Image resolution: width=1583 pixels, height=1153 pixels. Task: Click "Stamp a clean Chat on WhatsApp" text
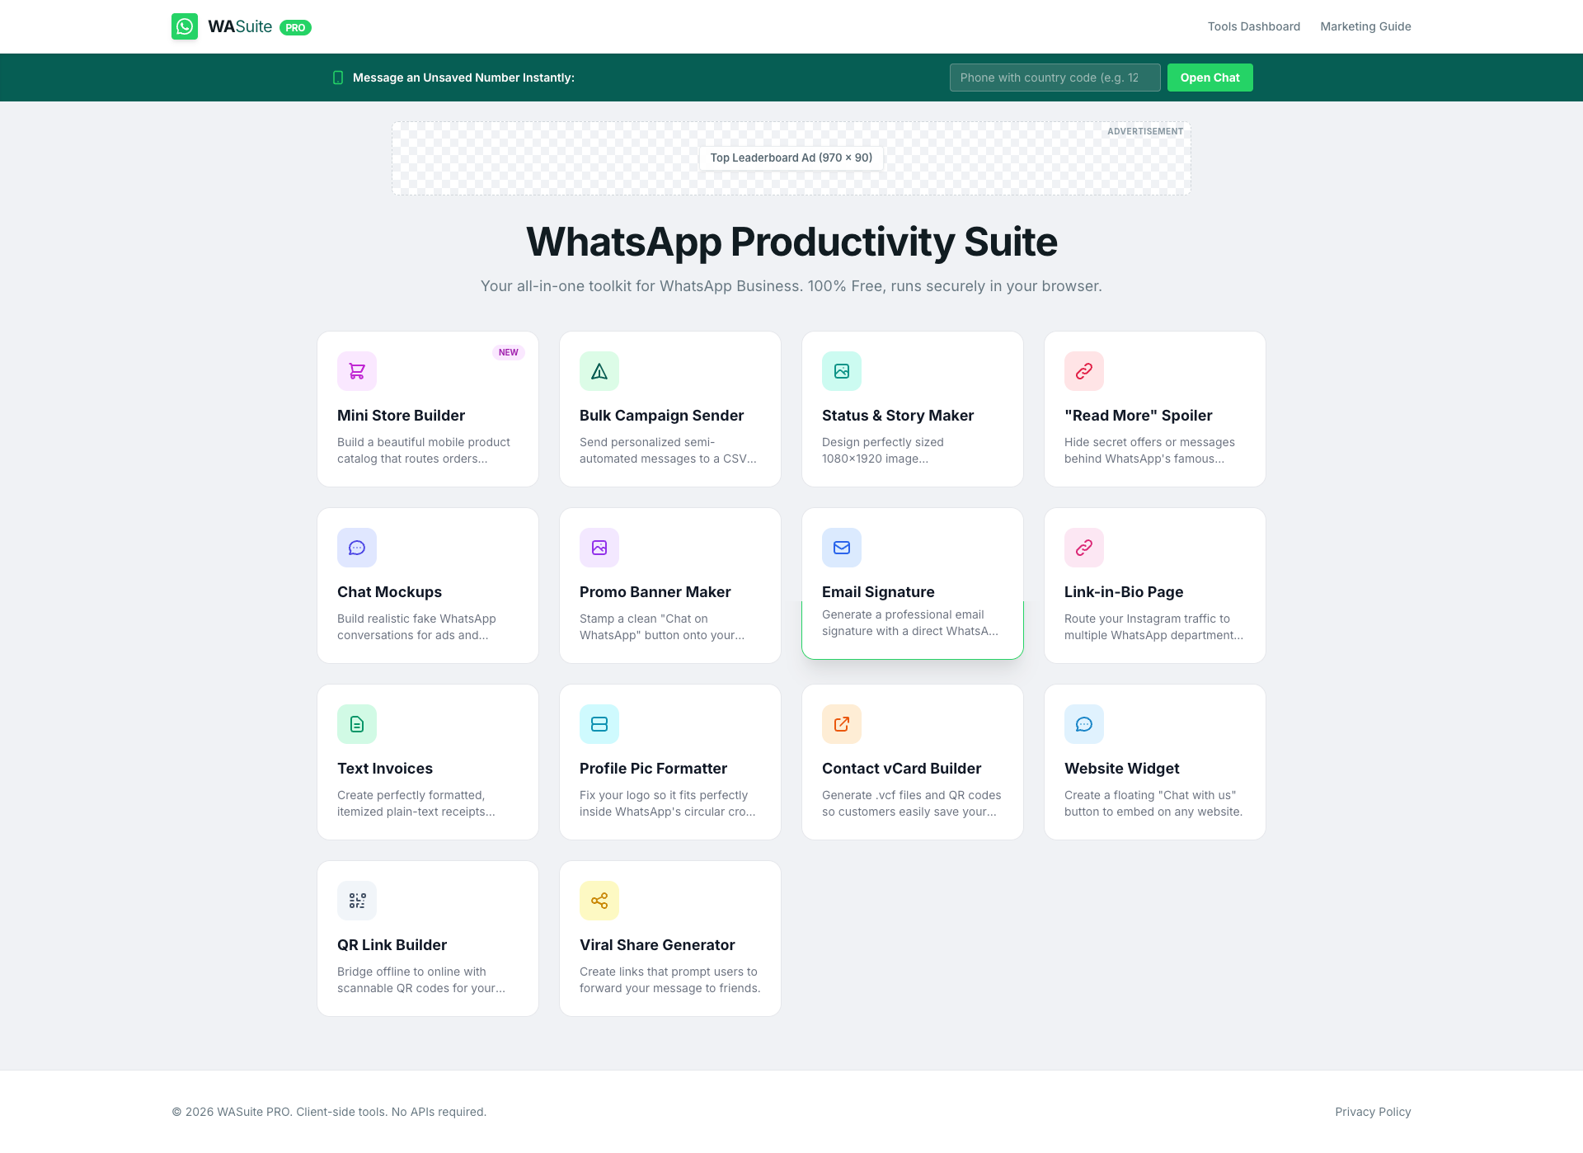(x=662, y=627)
